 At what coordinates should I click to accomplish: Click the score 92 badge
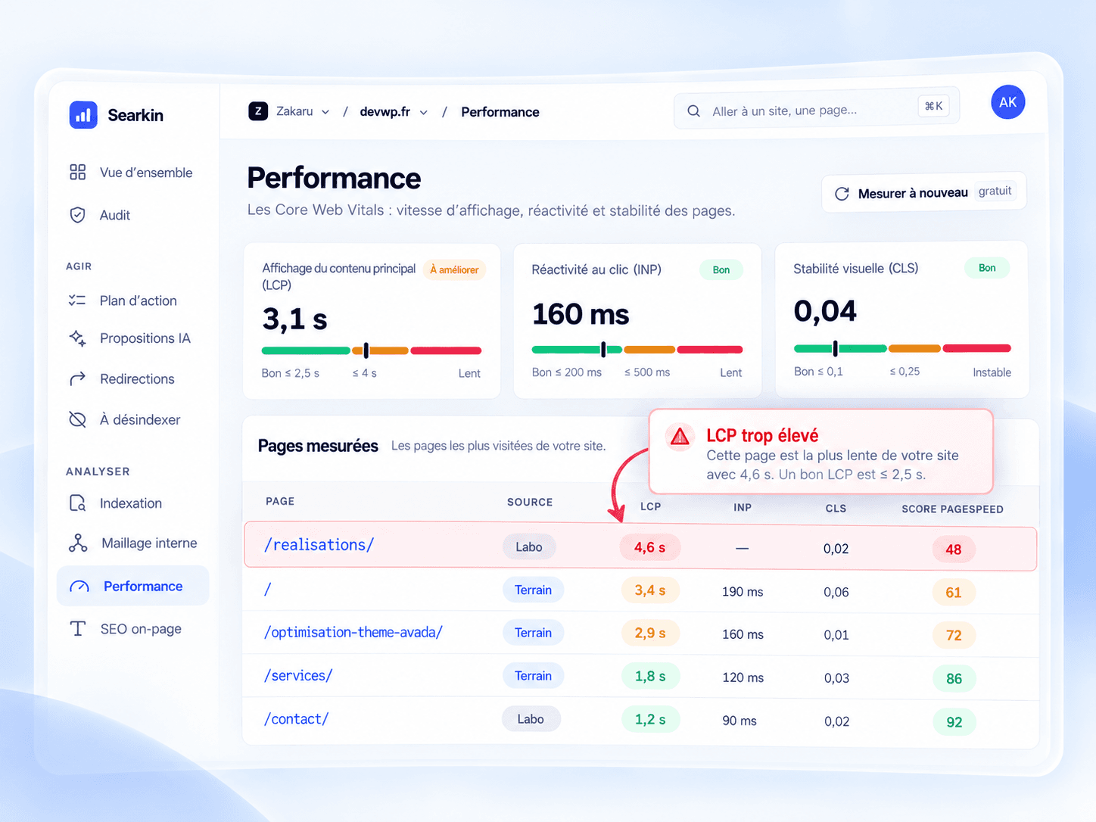[x=954, y=722]
